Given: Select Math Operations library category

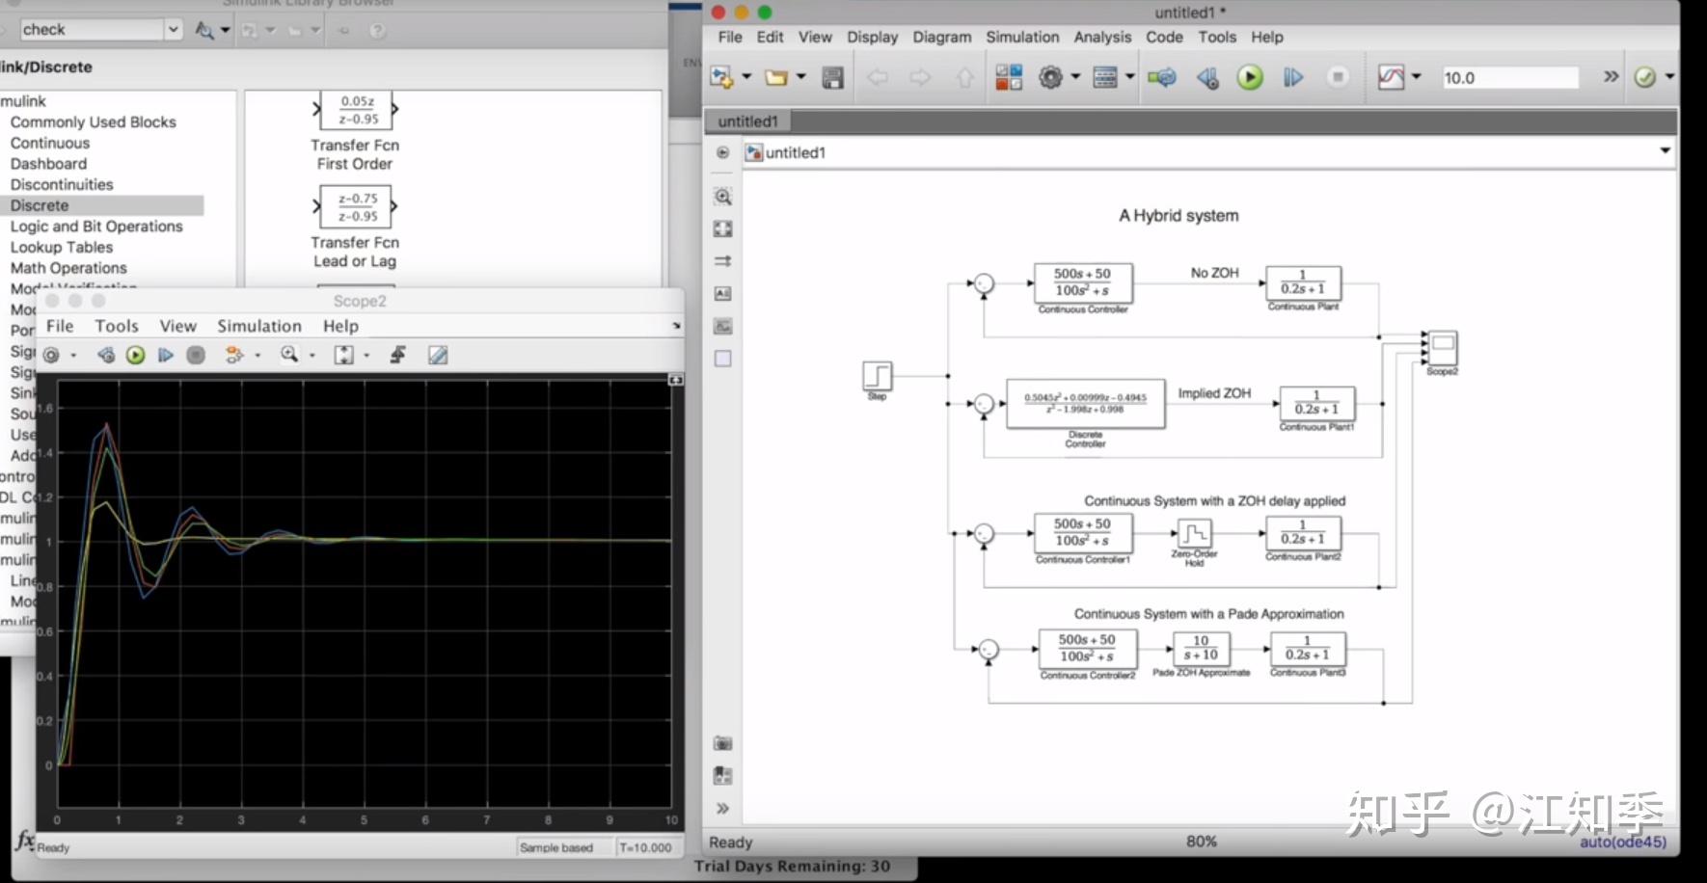Looking at the screenshot, I should [68, 268].
